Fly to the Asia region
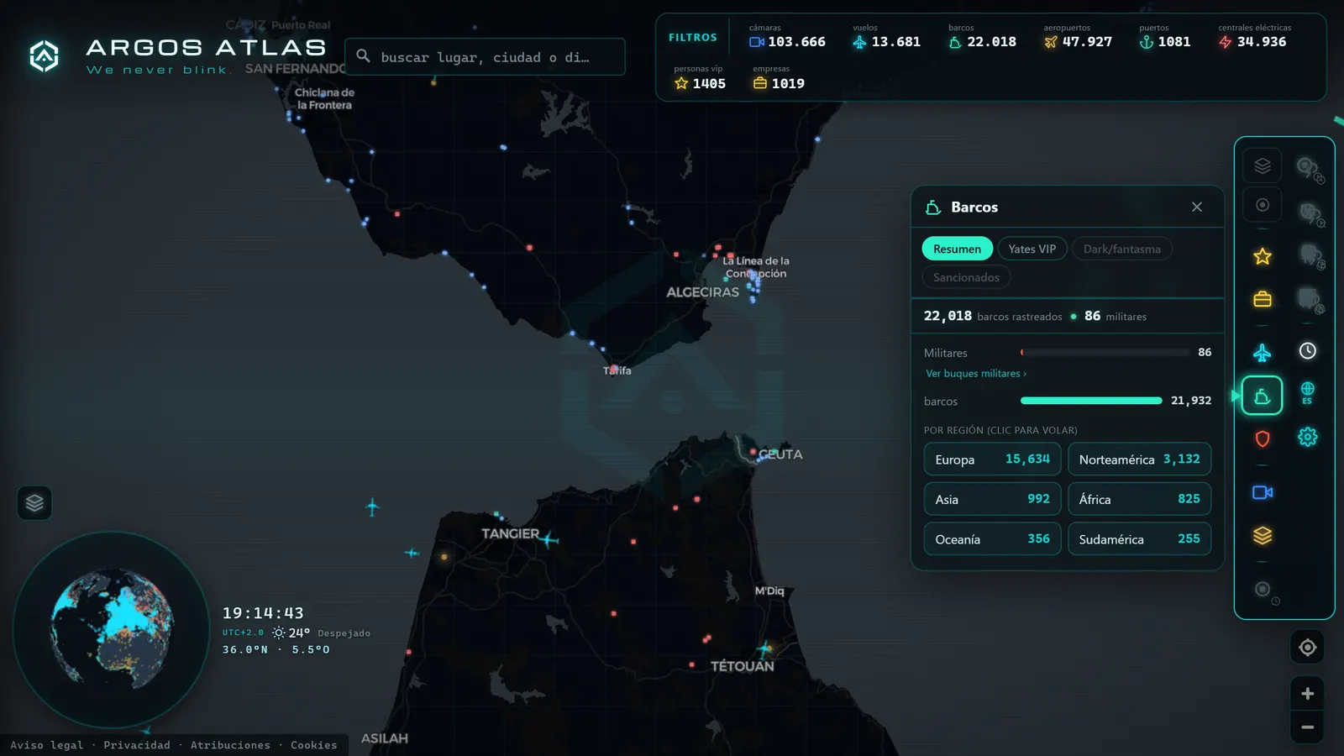 point(992,499)
